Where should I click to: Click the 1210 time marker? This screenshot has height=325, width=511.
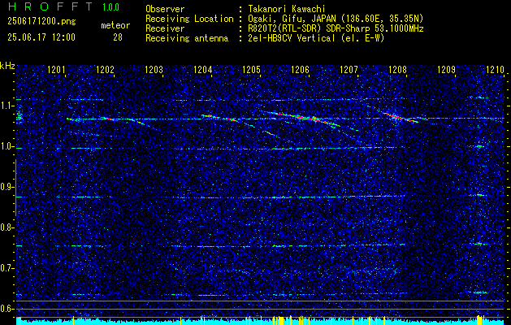point(495,70)
